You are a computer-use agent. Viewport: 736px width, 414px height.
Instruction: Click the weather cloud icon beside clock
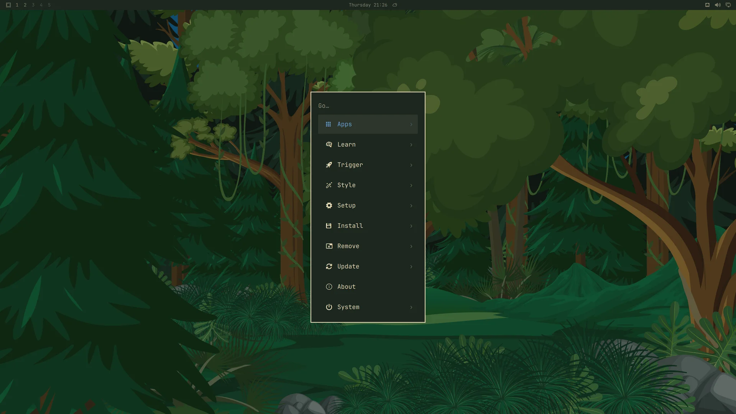tap(395, 5)
